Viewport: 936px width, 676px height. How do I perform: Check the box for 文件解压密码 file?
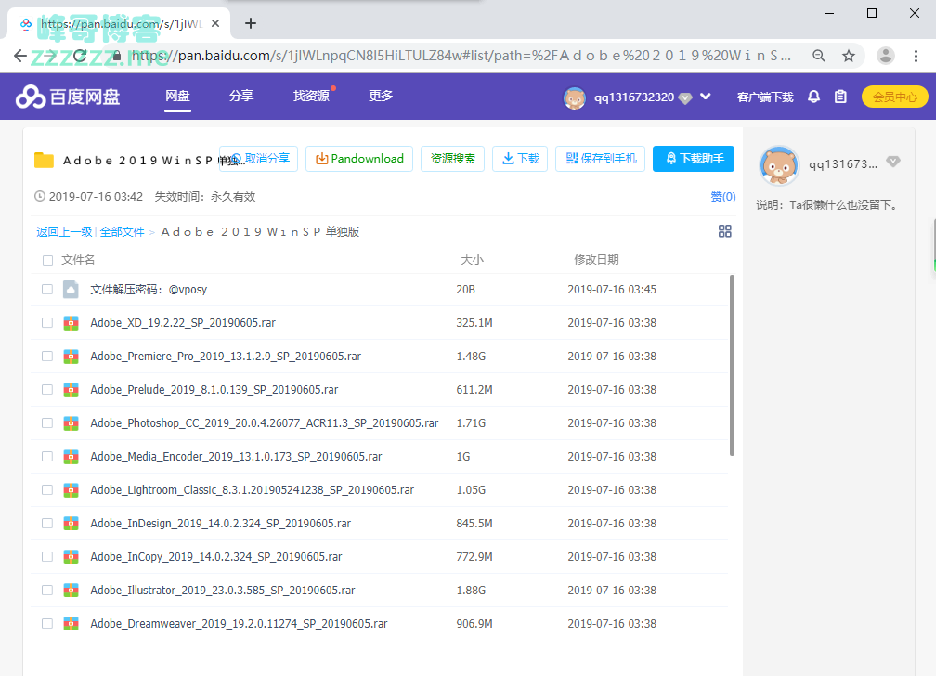[x=47, y=289]
